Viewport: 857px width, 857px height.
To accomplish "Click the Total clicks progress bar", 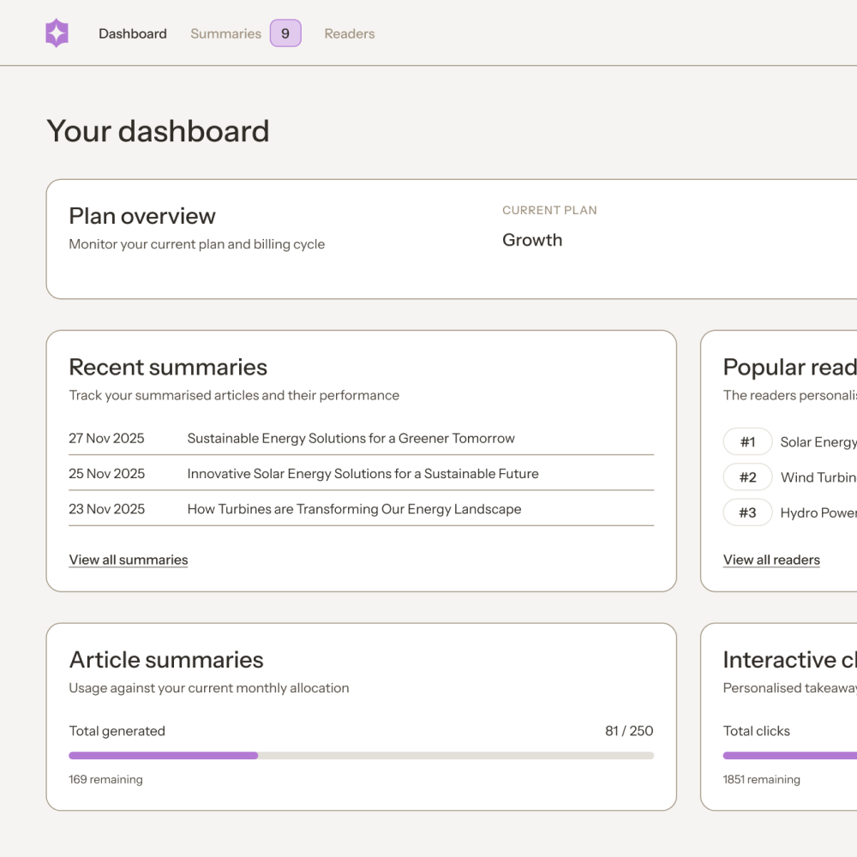I will [x=789, y=756].
